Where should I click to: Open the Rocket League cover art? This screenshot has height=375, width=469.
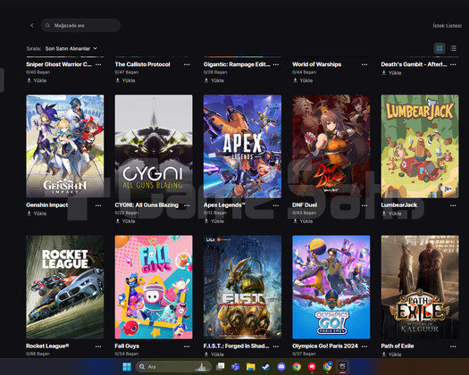click(65, 287)
